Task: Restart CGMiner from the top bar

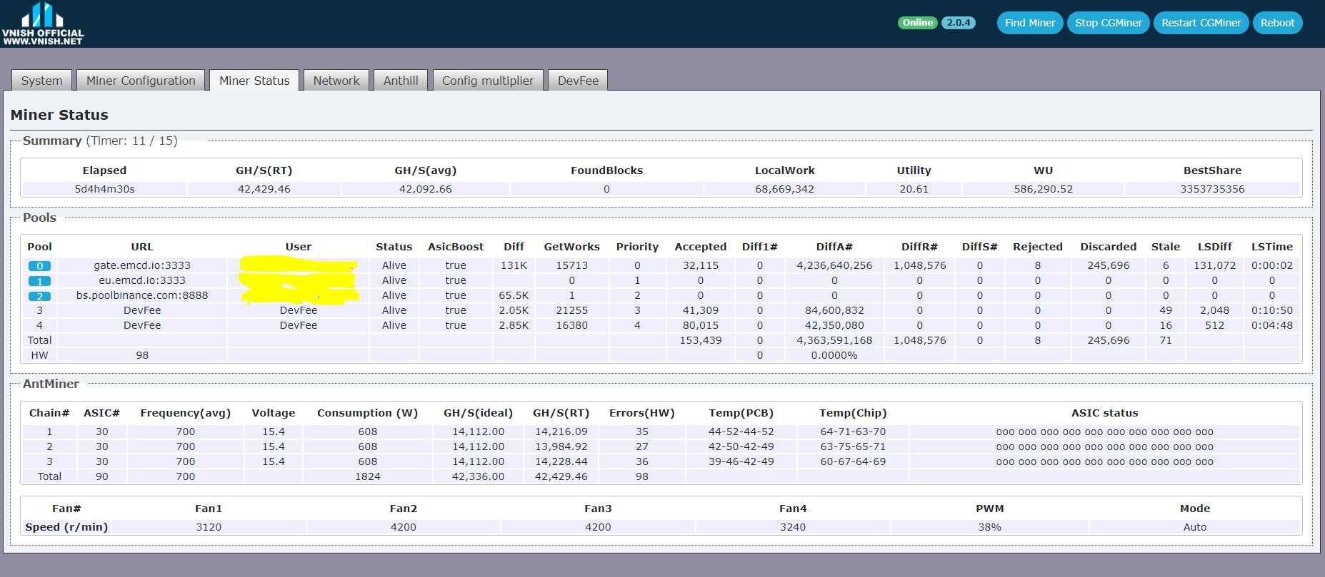Action: click(1201, 23)
